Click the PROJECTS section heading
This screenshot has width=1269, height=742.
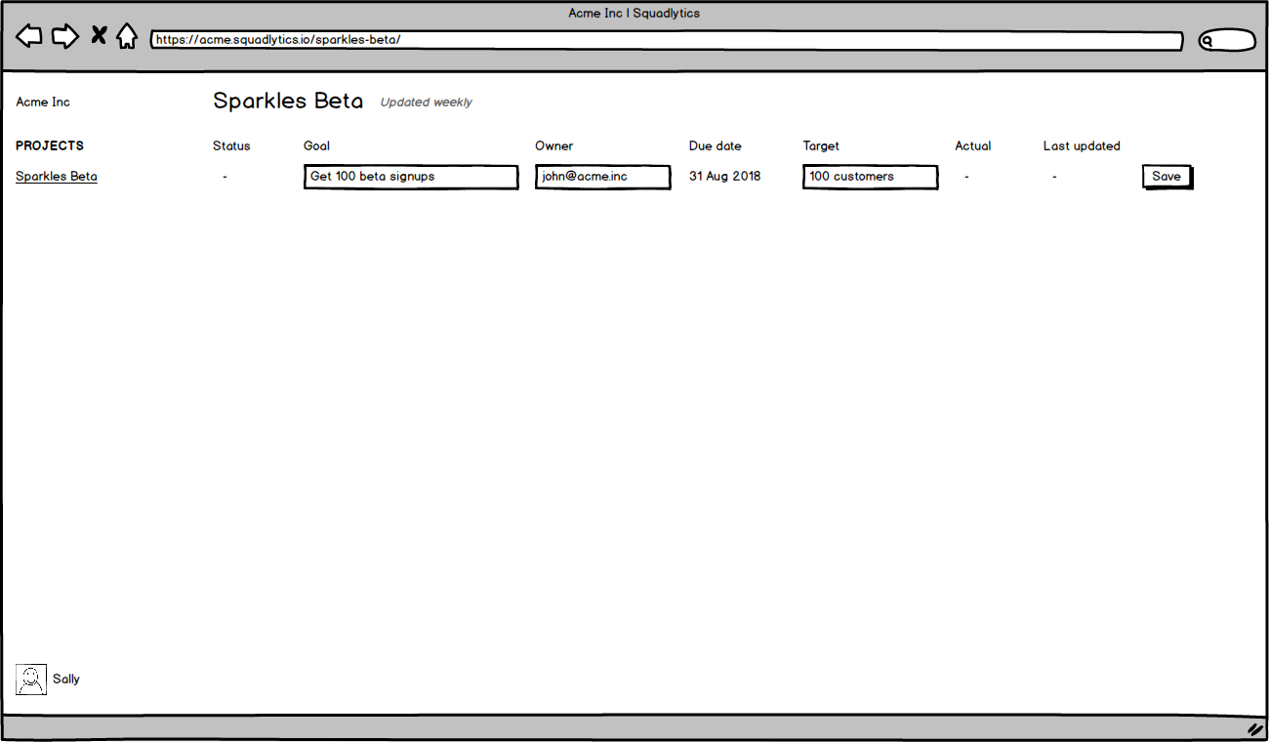click(50, 145)
